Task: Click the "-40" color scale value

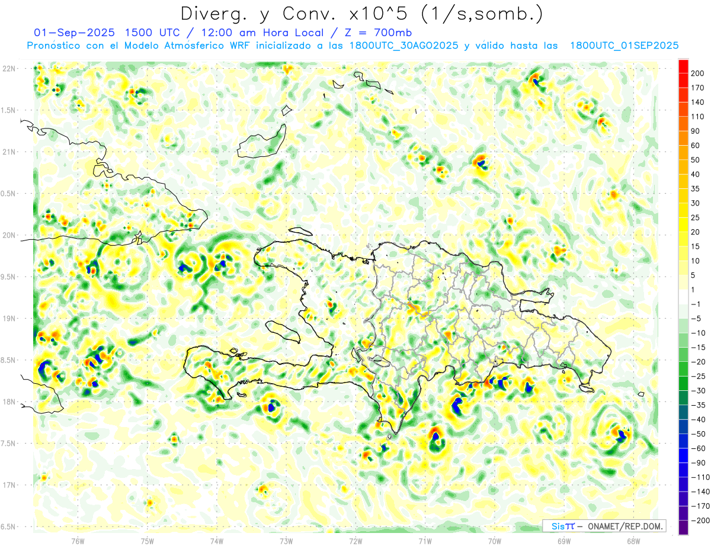Action: click(x=699, y=419)
